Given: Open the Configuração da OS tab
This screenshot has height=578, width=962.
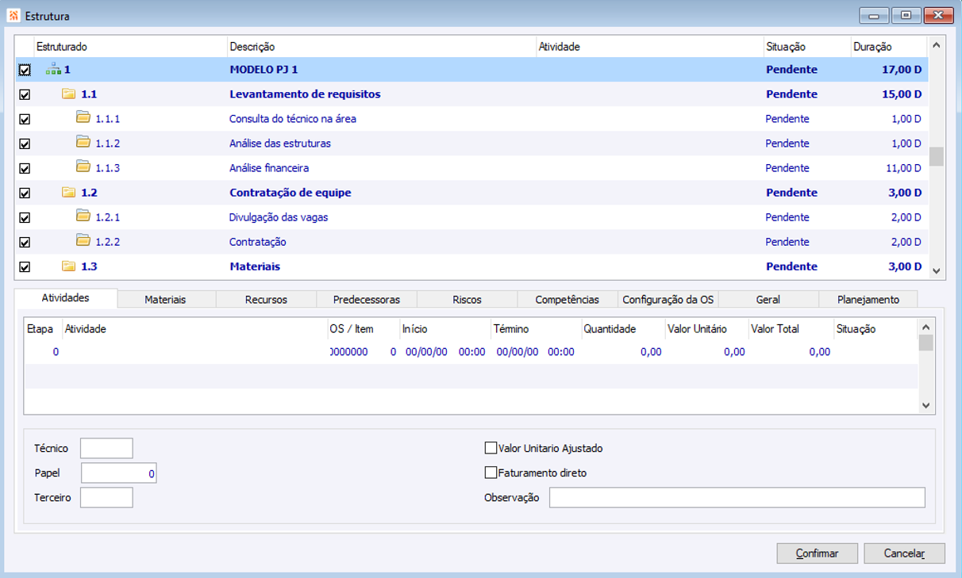Looking at the screenshot, I should coord(668,300).
